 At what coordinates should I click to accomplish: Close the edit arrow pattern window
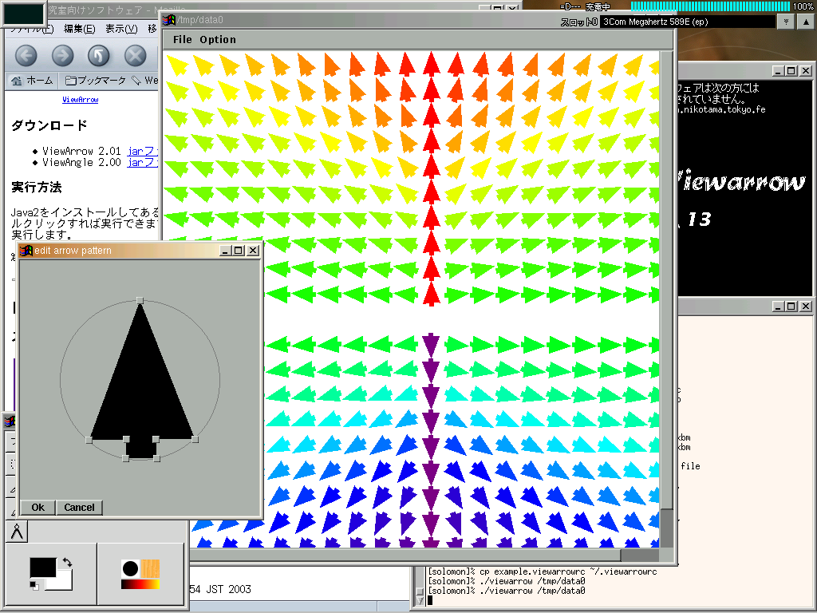(x=253, y=250)
